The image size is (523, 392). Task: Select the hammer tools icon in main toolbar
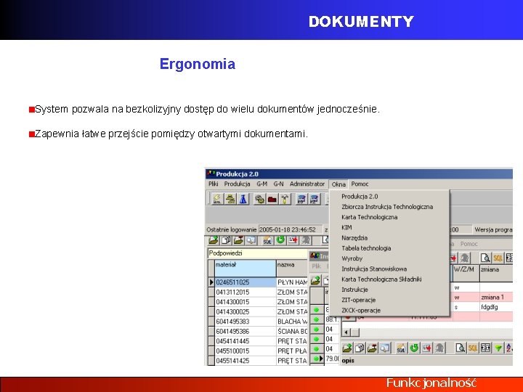click(285, 199)
